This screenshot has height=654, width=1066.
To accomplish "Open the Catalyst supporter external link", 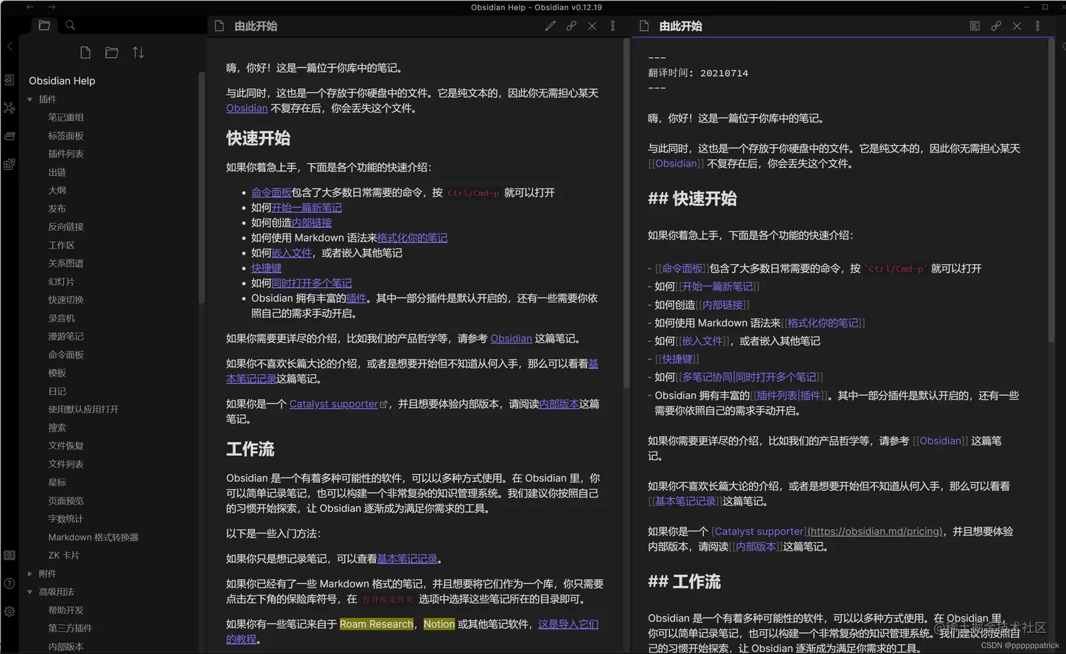I will tap(333, 403).
